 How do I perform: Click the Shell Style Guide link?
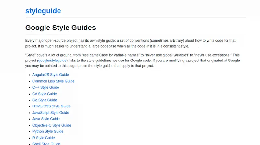46,144
